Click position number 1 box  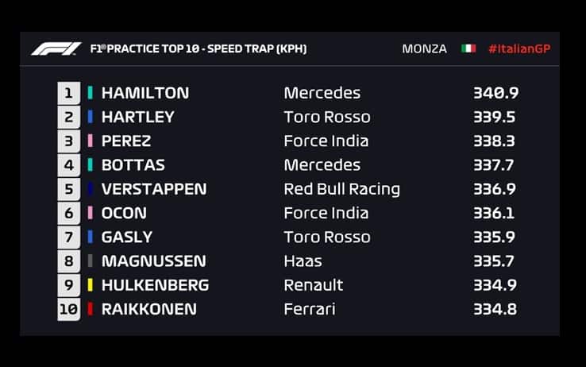[x=68, y=93]
